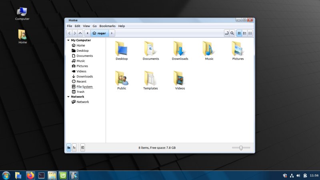
Task: Click the zoom slider in status bar
Action: (241, 148)
